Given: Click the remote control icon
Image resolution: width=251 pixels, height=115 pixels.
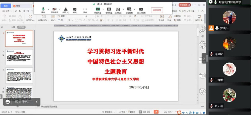Looking at the screenshot, I should (x=129, y=10).
